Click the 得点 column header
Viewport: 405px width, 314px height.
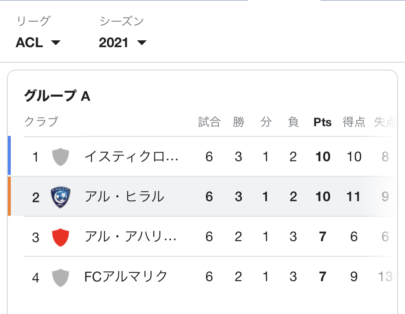click(x=354, y=122)
